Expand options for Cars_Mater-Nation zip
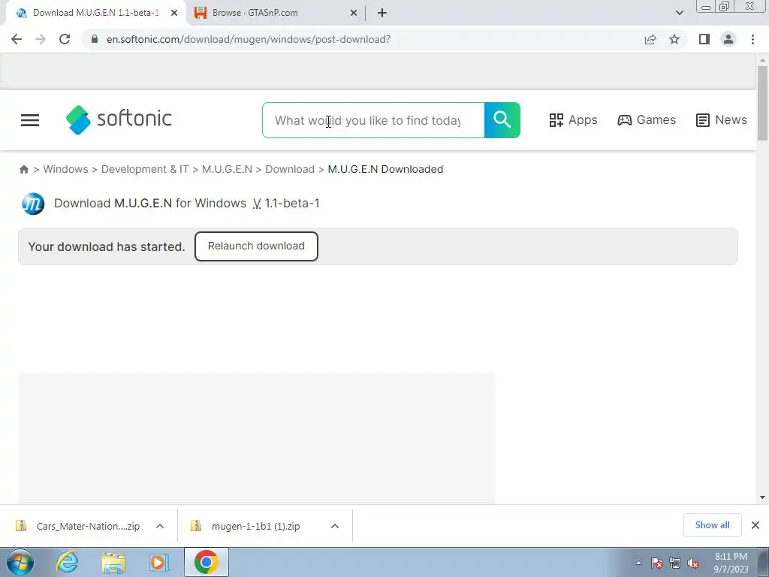The image size is (769, 577). pos(160,526)
